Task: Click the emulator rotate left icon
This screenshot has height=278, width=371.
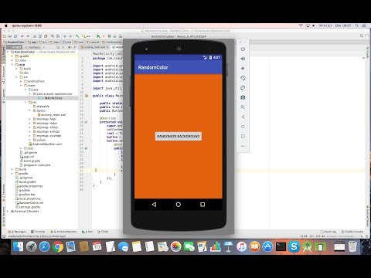Action: (x=243, y=78)
